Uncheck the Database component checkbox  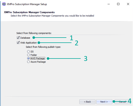(18, 38)
